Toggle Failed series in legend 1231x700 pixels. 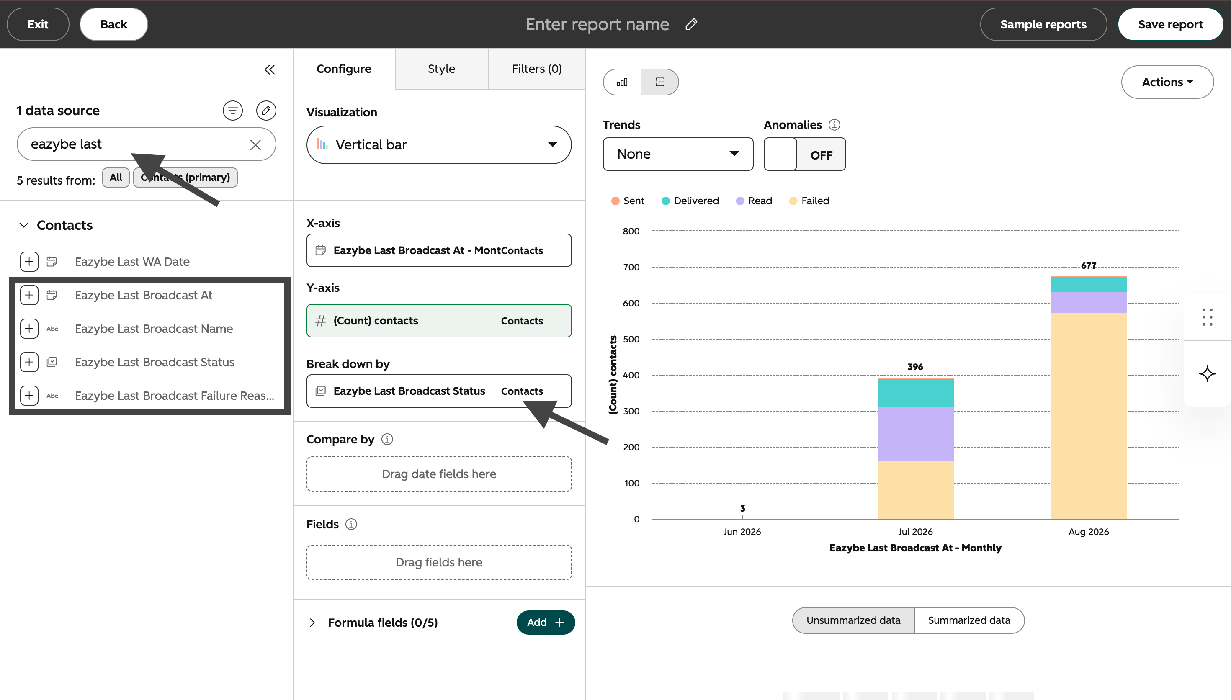pyautogui.click(x=809, y=201)
